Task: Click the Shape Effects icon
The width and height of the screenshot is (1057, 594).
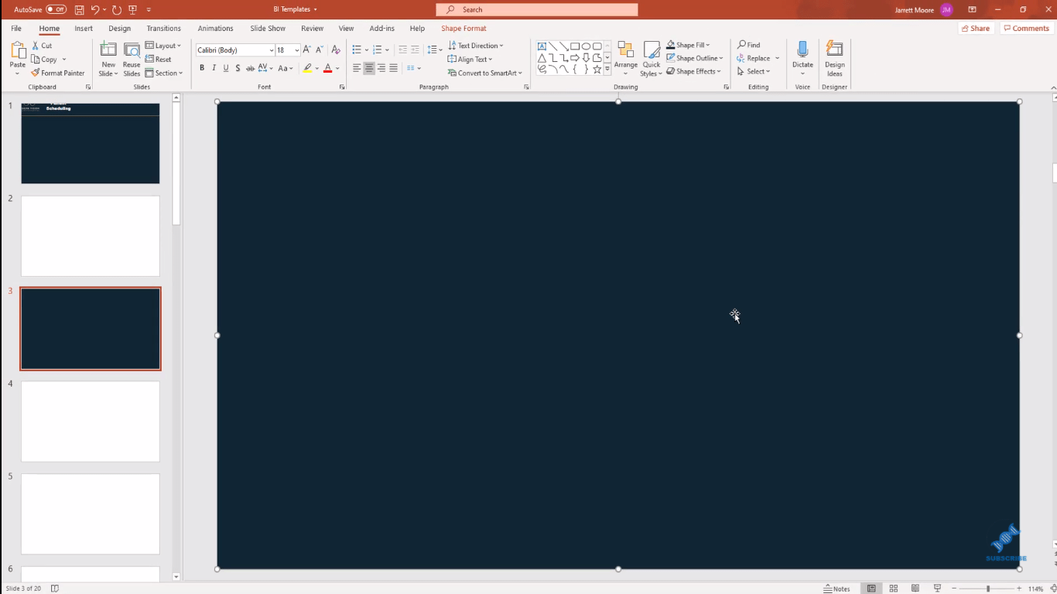Action: pos(671,72)
